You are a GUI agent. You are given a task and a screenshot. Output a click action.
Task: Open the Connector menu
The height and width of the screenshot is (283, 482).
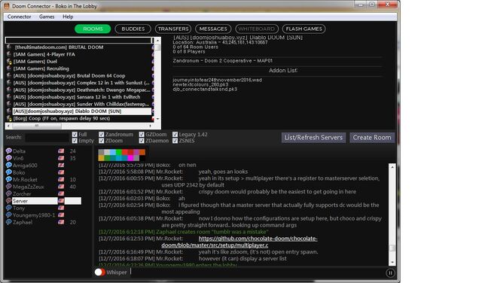pos(19,17)
